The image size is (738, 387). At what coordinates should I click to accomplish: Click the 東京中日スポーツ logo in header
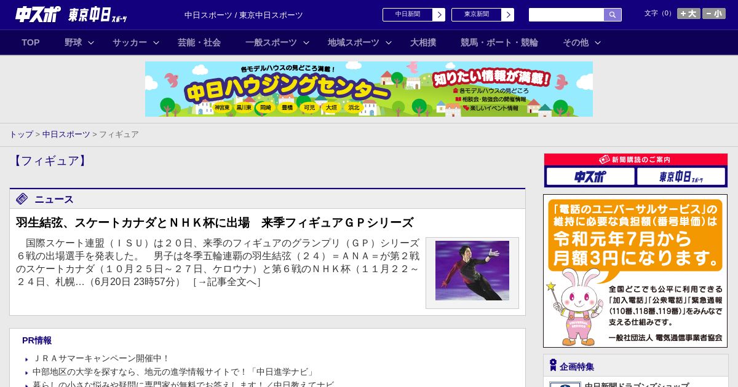click(98, 15)
